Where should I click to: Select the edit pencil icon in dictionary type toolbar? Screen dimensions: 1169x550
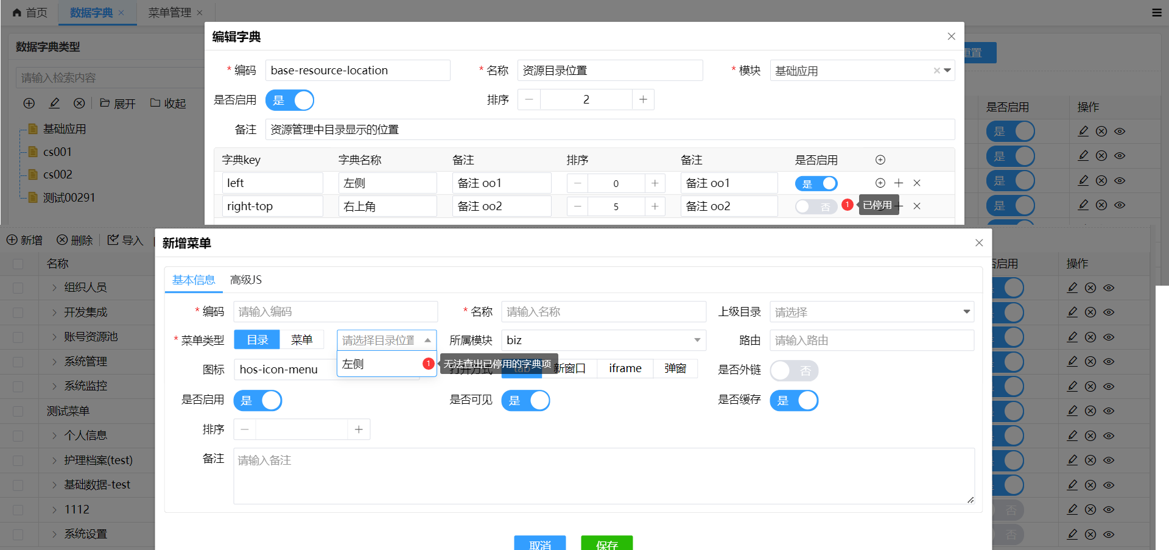tap(54, 103)
